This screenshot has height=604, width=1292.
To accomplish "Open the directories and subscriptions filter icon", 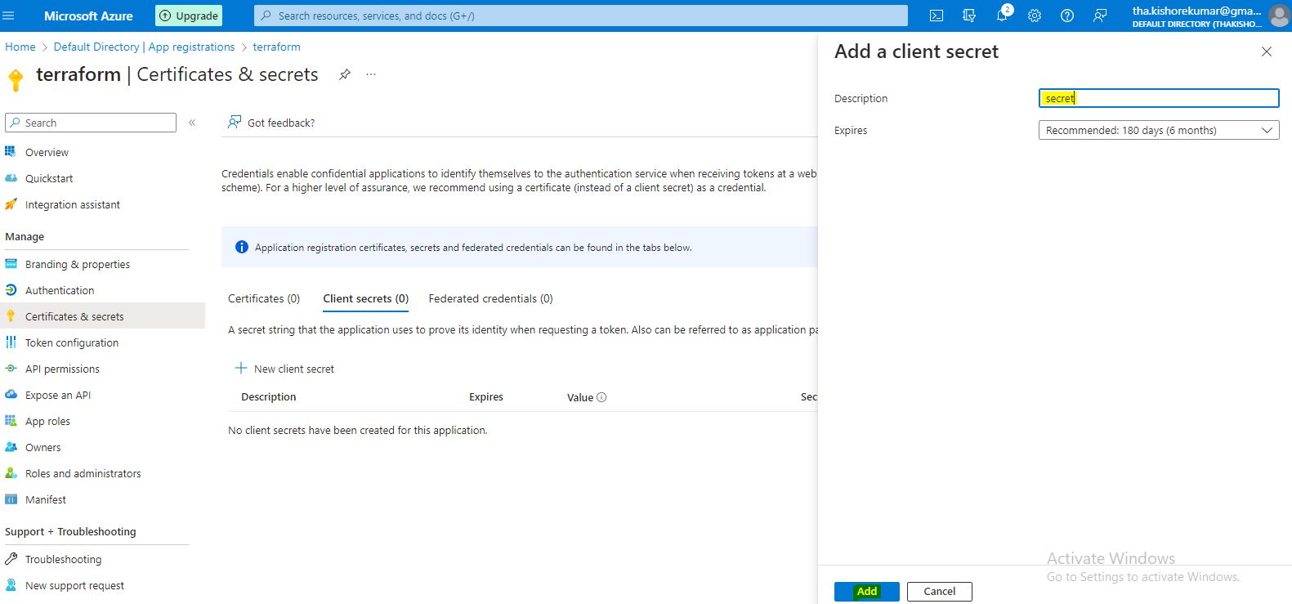I will point(969,16).
